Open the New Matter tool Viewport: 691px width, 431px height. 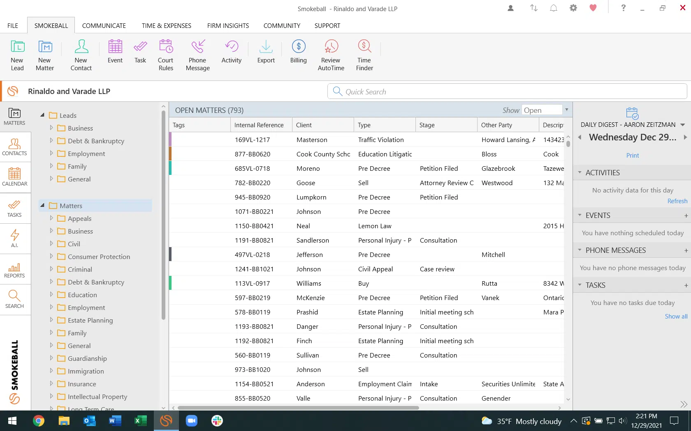pyautogui.click(x=44, y=55)
